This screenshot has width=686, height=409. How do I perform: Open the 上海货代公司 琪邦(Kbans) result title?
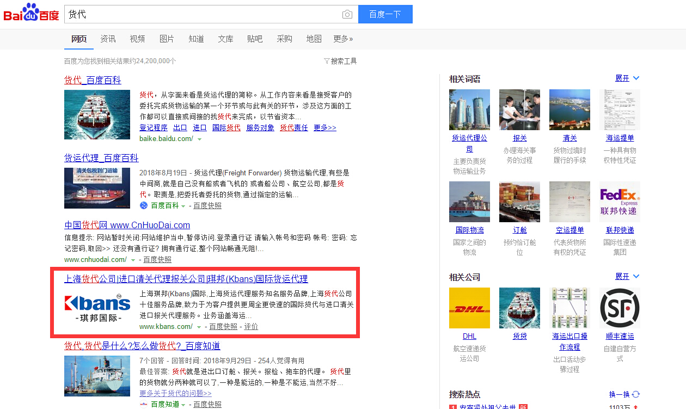(186, 279)
